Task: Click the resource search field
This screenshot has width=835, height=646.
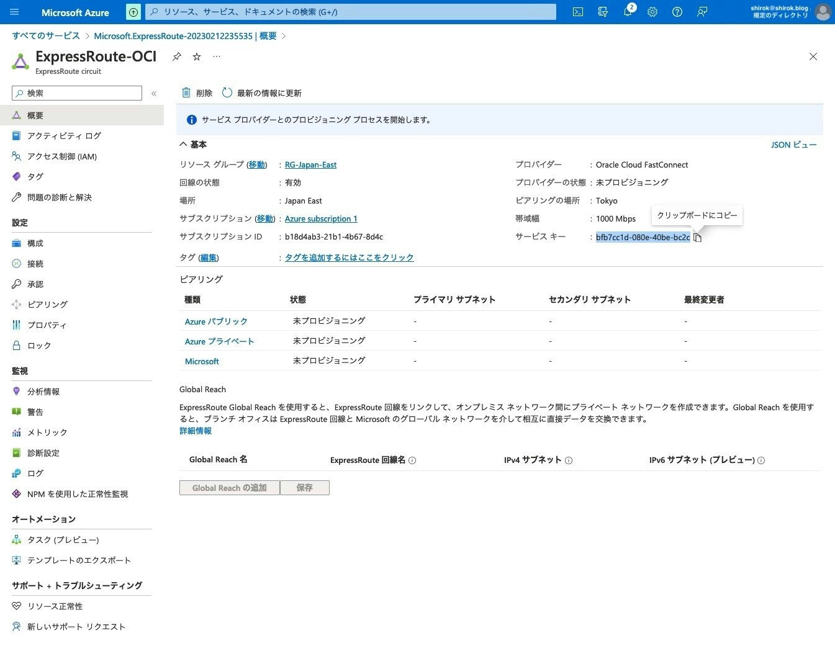Action: click(x=348, y=12)
